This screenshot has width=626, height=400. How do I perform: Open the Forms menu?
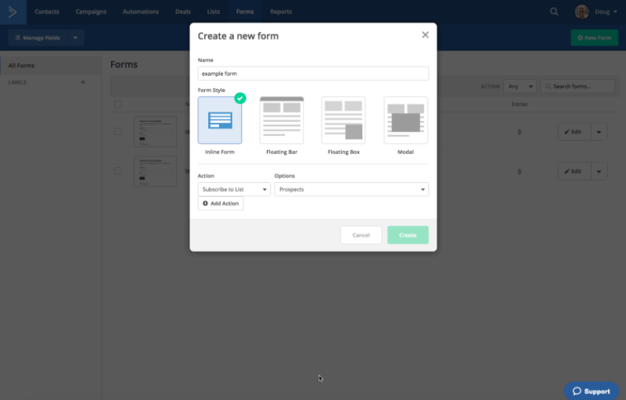point(245,12)
